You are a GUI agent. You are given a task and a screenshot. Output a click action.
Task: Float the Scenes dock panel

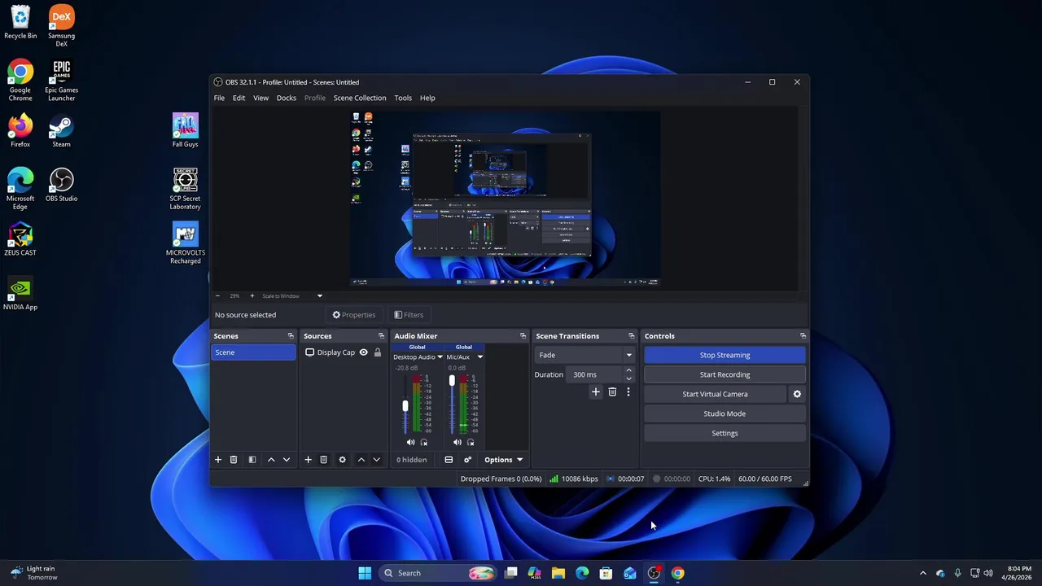click(x=291, y=336)
